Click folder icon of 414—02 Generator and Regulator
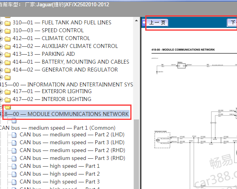 [7, 70]
